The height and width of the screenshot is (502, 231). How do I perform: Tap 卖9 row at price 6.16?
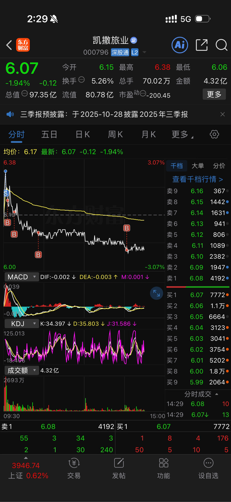[x=197, y=191]
